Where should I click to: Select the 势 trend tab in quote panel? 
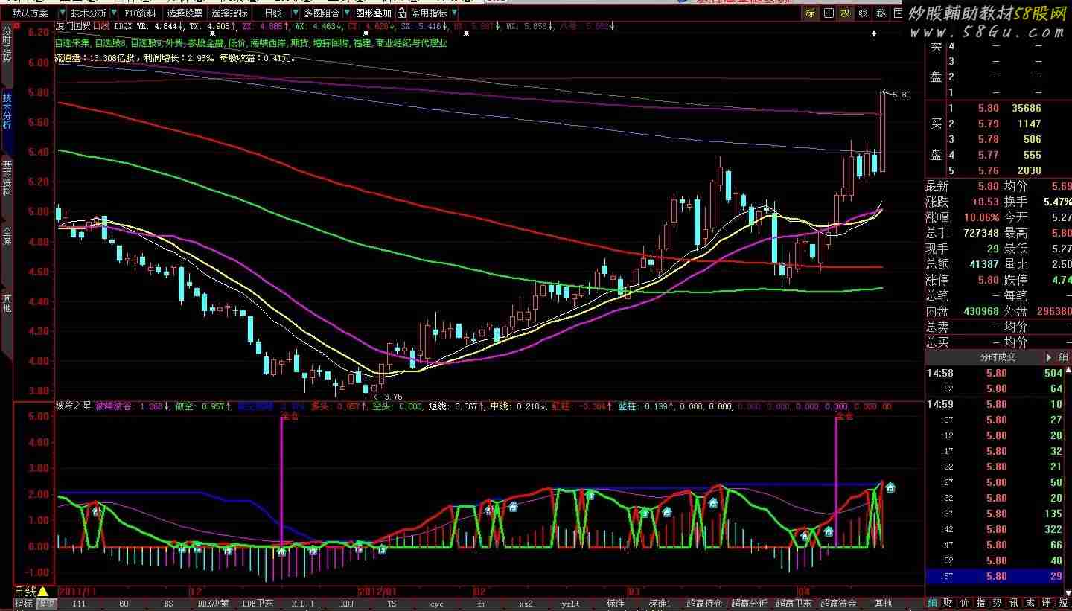(998, 603)
